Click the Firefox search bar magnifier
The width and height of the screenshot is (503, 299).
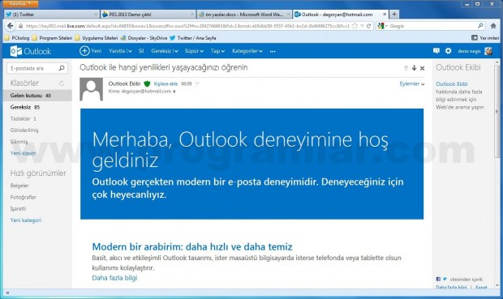coord(480,26)
